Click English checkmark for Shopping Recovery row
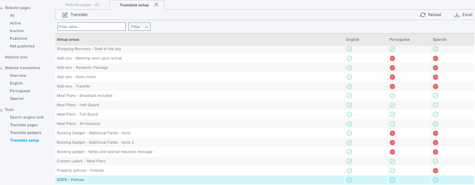Viewport: 475px width, 185px height. (x=349, y=49)
